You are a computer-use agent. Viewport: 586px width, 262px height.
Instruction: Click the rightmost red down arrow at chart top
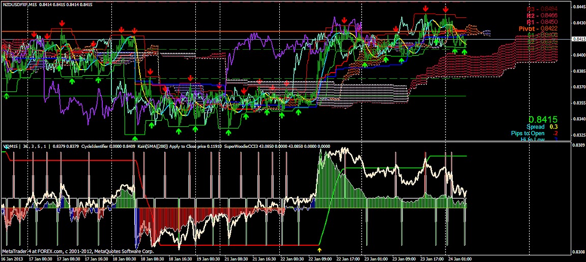point(446,9)
